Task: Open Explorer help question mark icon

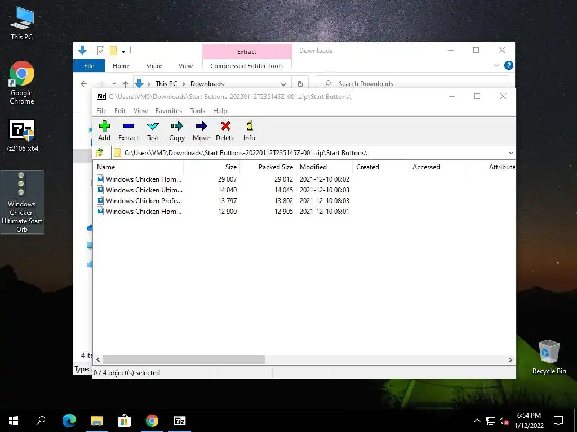Action: 509,65
